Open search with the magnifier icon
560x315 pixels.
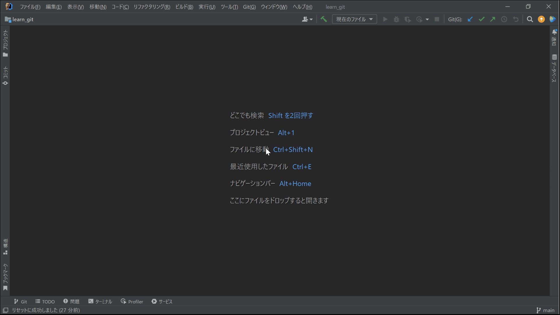pyautogui.click(x=530, y=19)
